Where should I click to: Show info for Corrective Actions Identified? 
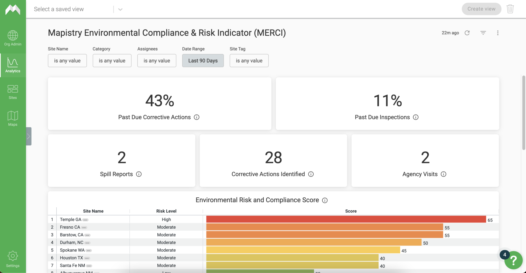tap(311, 174)
